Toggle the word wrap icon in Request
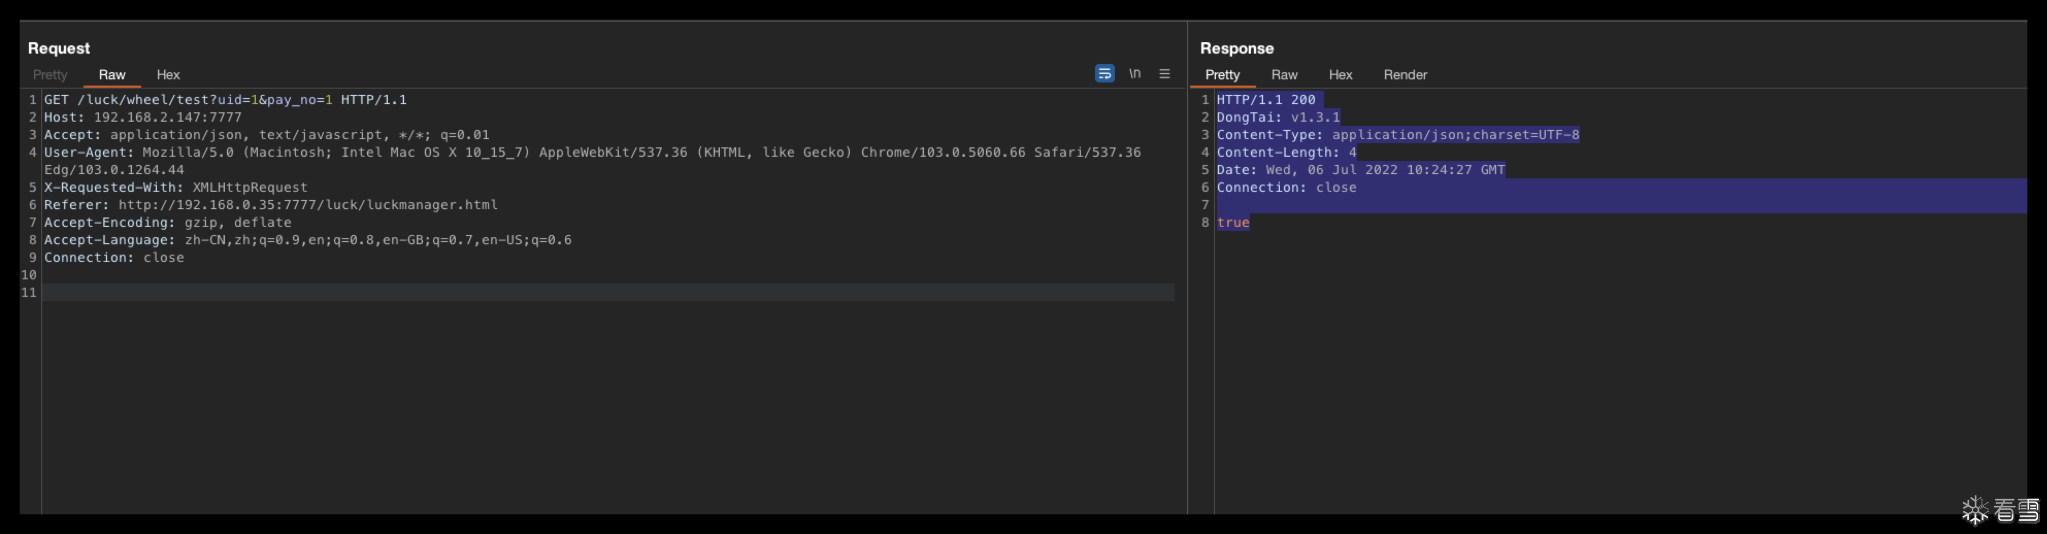Image resolution: width=2047 pixels, height=534 pixels. 1104,74
